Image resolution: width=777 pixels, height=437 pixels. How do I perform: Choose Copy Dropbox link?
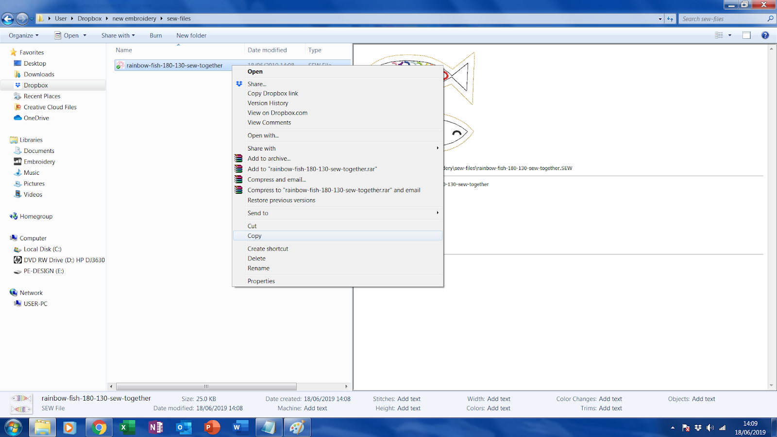(338, 93)
